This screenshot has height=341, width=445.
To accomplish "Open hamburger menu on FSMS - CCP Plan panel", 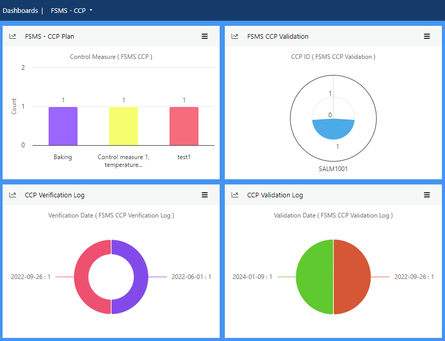I will (x=205, y=36).
